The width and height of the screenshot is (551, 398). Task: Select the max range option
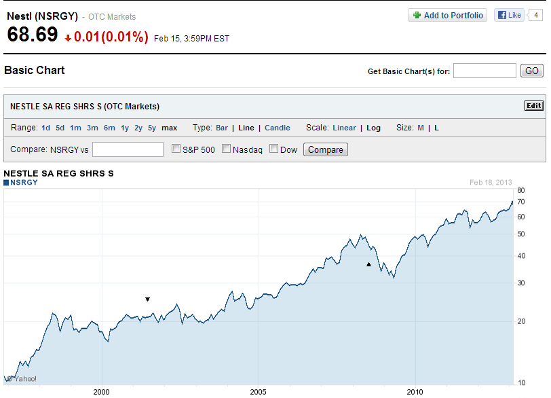(x=170, y=128)
